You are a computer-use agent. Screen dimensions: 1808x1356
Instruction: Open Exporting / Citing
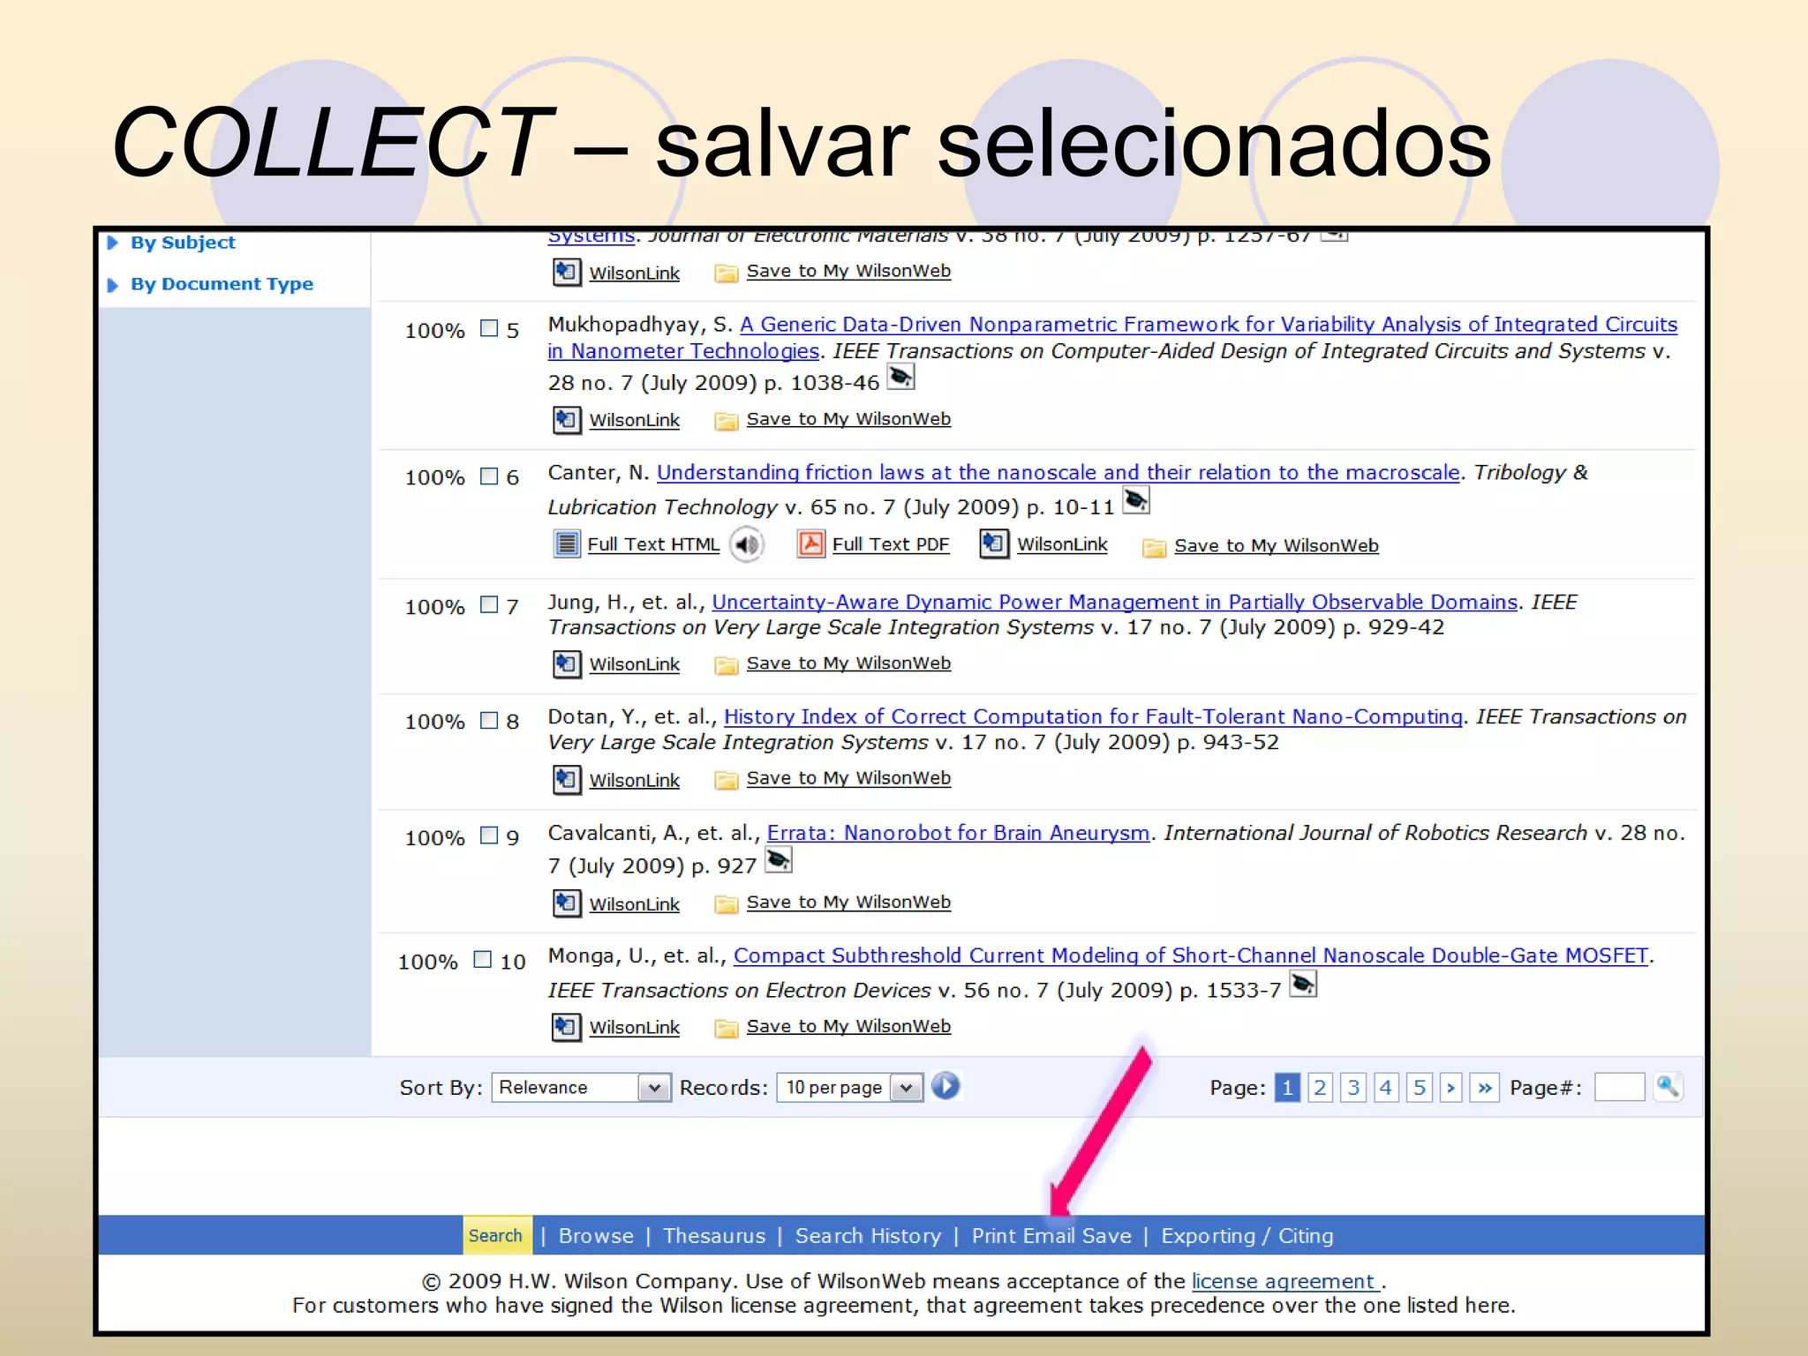(1247, 1236)
